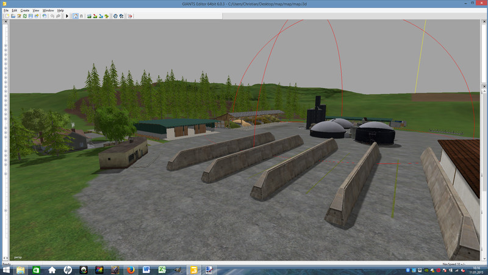The image size is (488, 275).
Task: Toggle the magnet snap icon
Action: click(82, 16)
